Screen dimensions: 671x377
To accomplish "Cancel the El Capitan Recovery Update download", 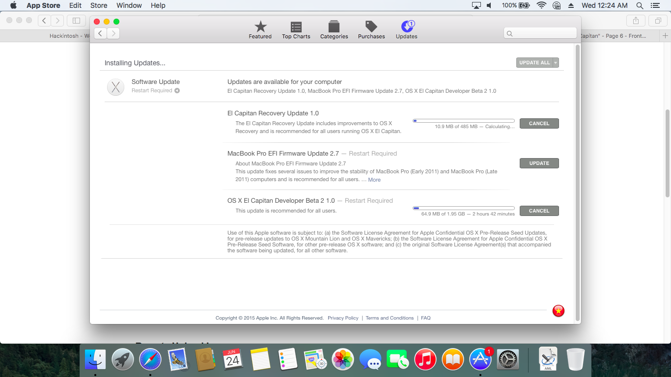I will [x=539, y=124].
